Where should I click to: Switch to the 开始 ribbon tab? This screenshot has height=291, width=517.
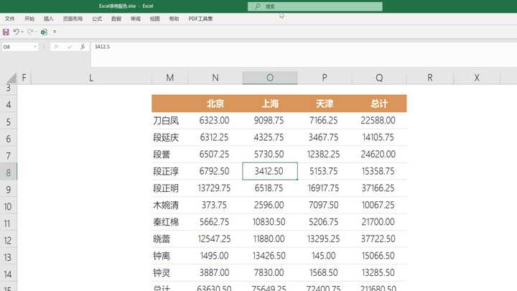tap(29, 19)
